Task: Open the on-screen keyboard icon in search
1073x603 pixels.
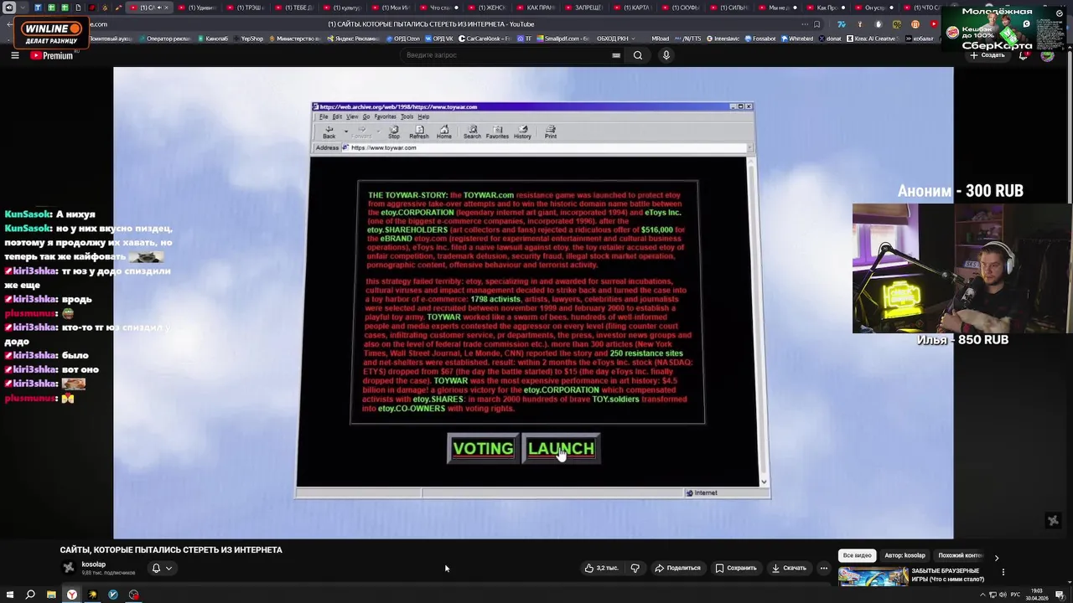Action: pyautogui.click(x=616, y=55)
